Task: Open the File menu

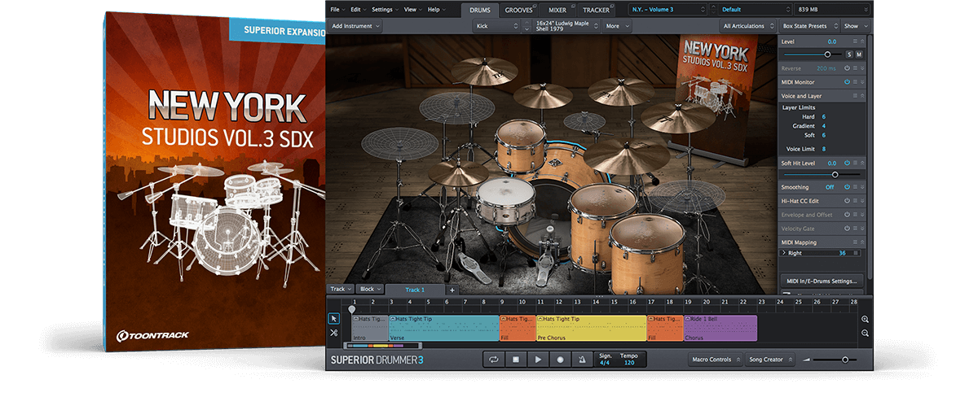Action: [x=337, y=10]
